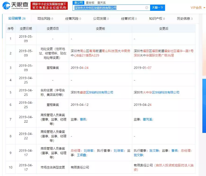The height and width of the screenshot is (176, 206).
Task: Open 曹燕 supervisor link in row 9
Action: 175,151
